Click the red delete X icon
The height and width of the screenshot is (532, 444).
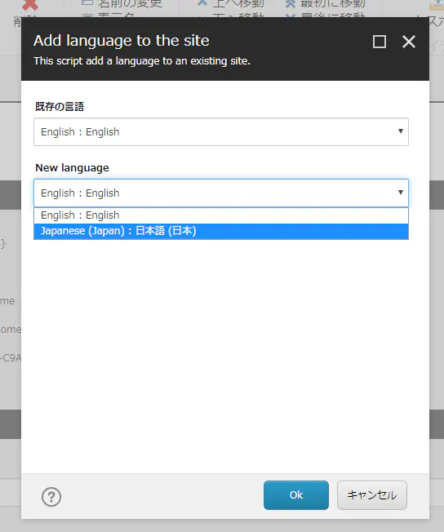[x=30, y=5]
